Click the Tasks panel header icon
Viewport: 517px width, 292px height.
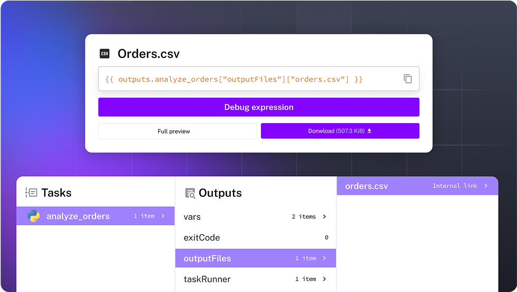pyautogui.click(x=31, y=193)
